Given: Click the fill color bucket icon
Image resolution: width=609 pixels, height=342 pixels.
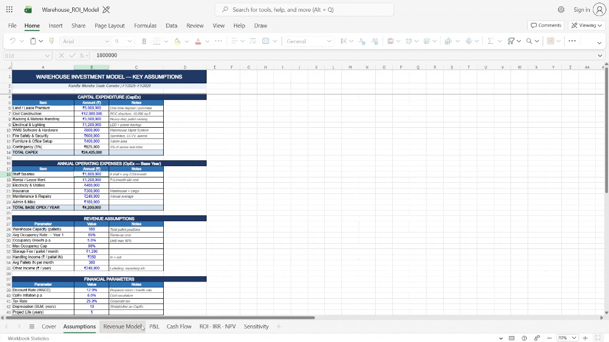Looking at the screenshot, I should pos(178,41).
